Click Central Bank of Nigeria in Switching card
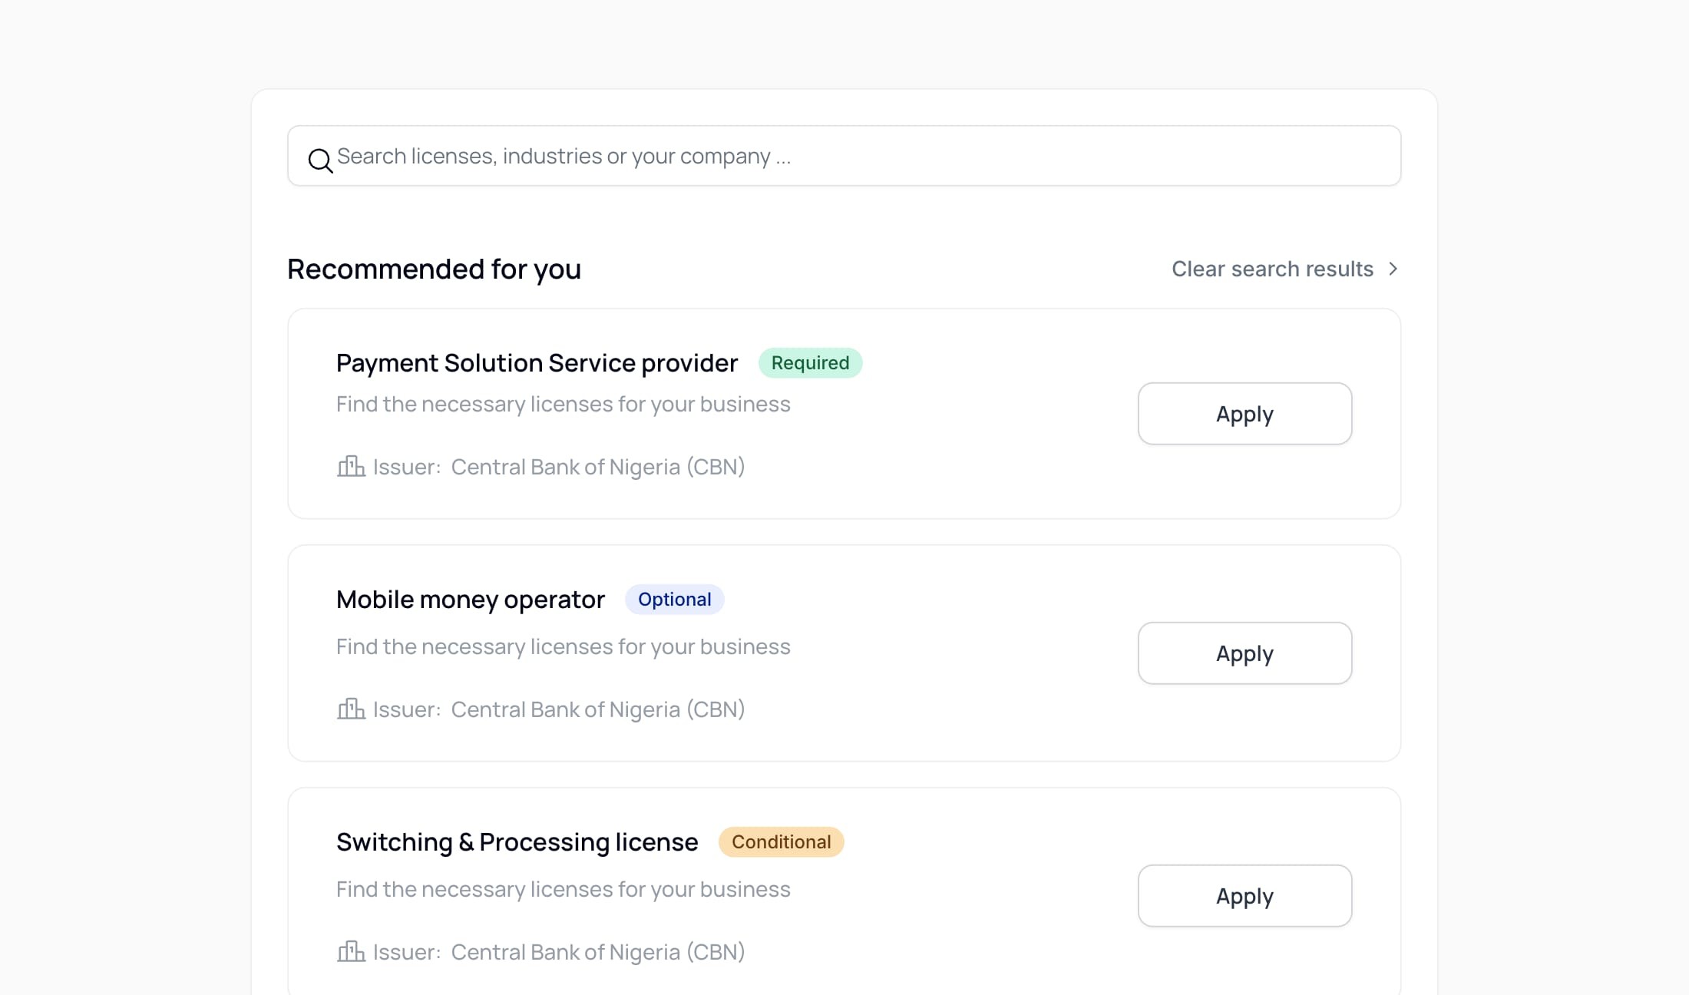Viewport: 1689px width, 995px height. [597, 952]
